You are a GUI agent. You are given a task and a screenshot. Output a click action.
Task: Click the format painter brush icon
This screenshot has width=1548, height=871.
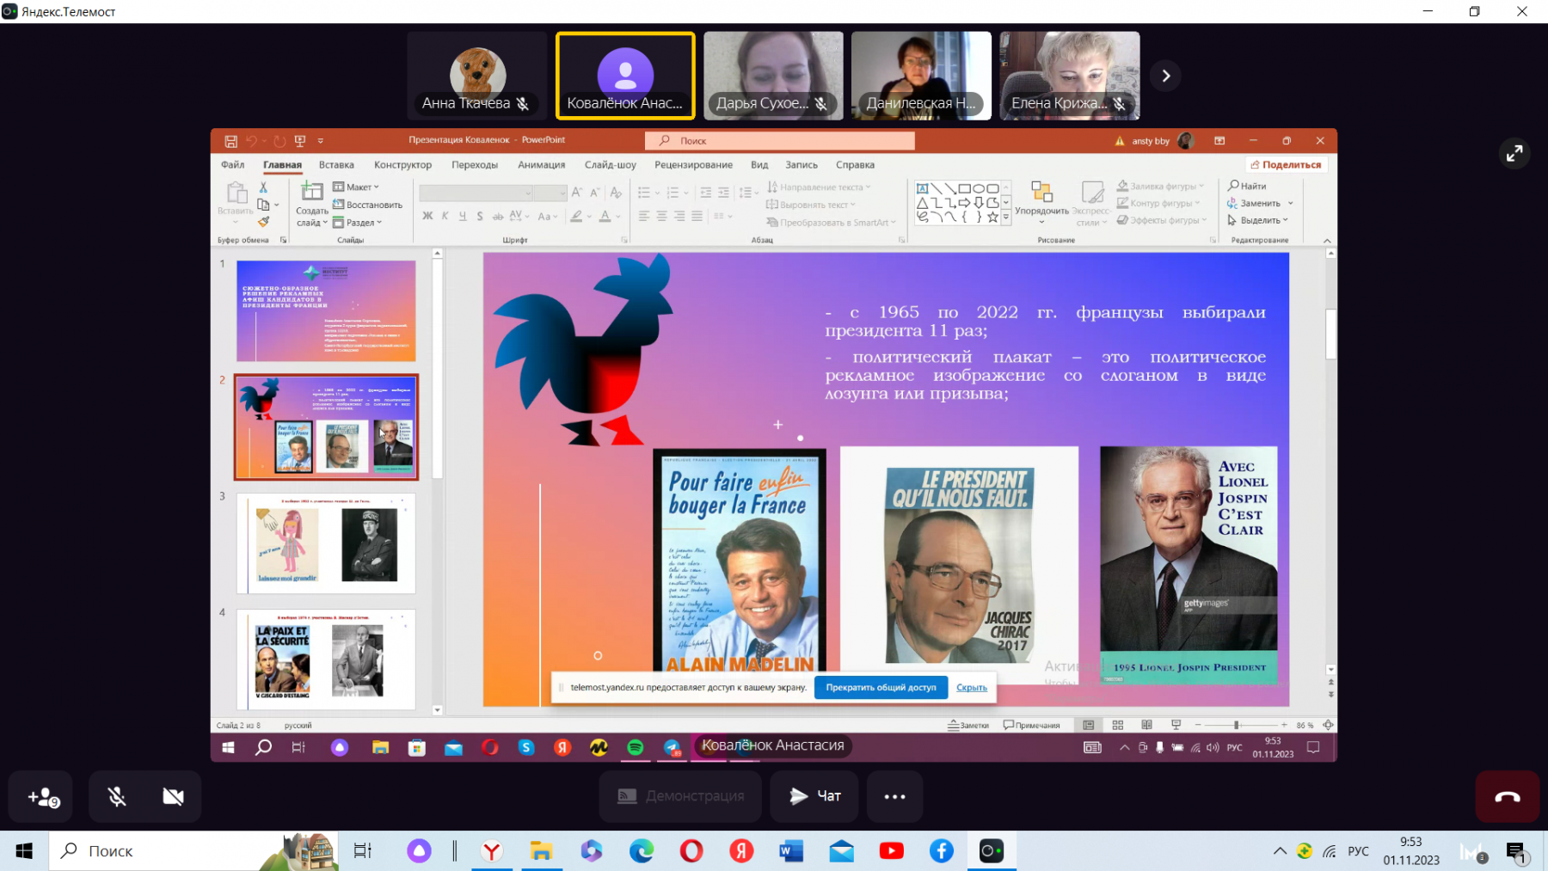[x=263, y=222]
